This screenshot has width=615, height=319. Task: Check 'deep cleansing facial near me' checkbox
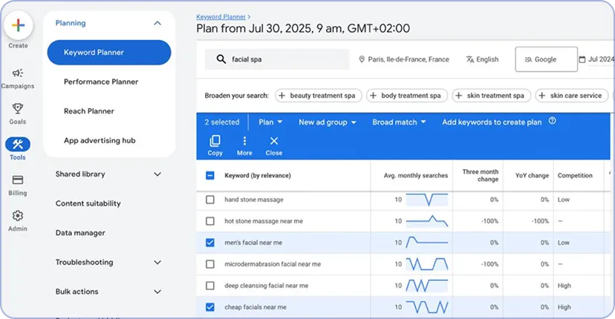[x=210, y=286]
